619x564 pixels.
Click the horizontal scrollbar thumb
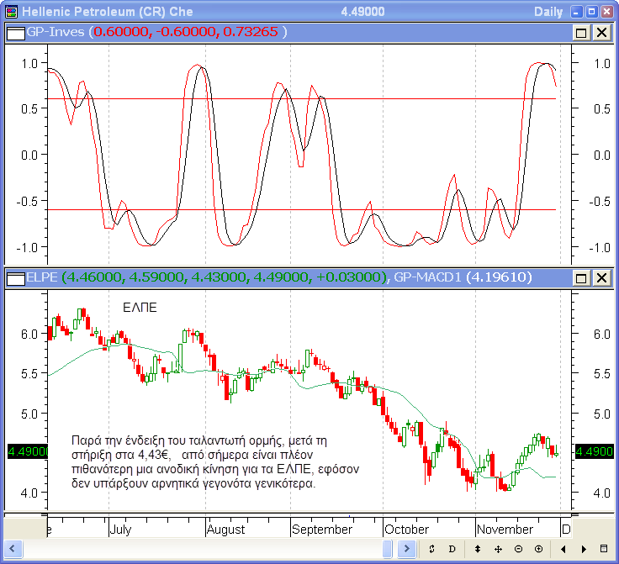click(388, 549)
